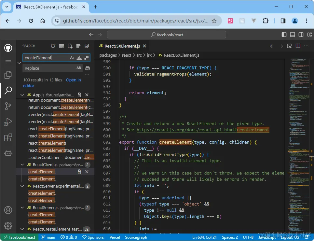Click facebook/react remote indicator in status bar

click(20, 237)
